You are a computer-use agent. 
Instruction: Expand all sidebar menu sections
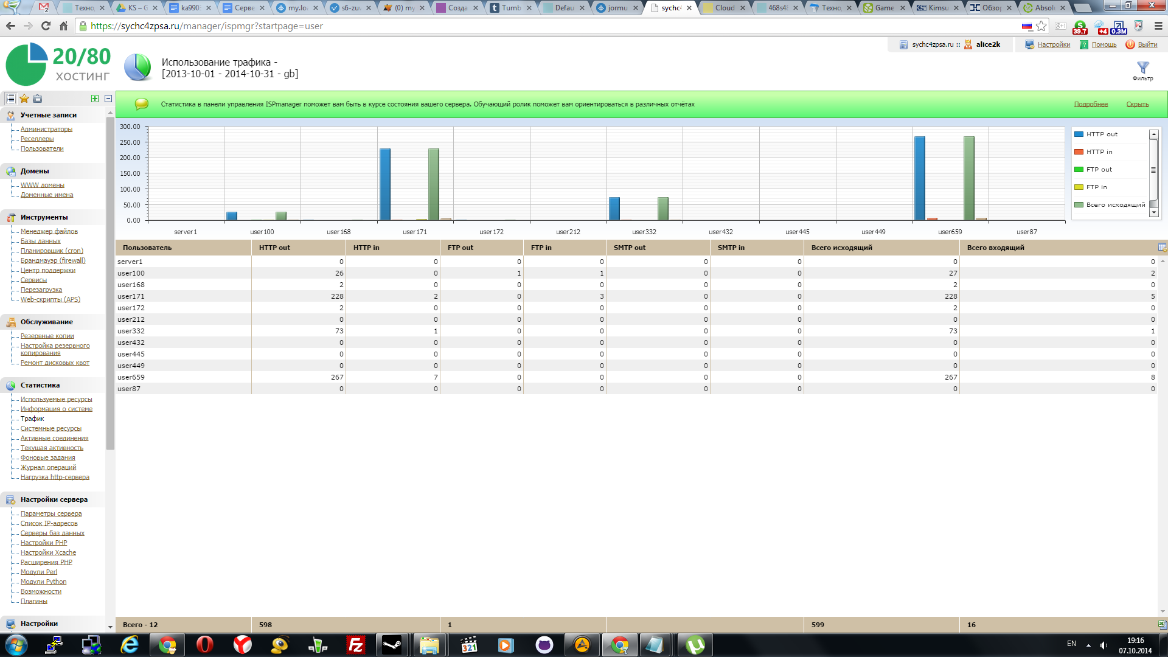pyautogui.click(x=95, y=99)
